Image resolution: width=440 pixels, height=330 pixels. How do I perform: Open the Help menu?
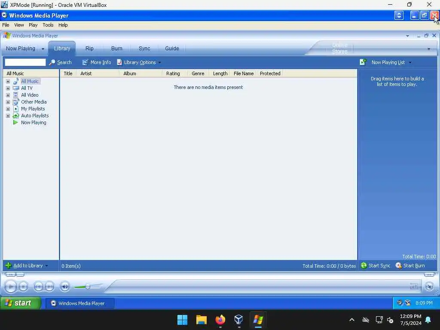pos(63,25)
